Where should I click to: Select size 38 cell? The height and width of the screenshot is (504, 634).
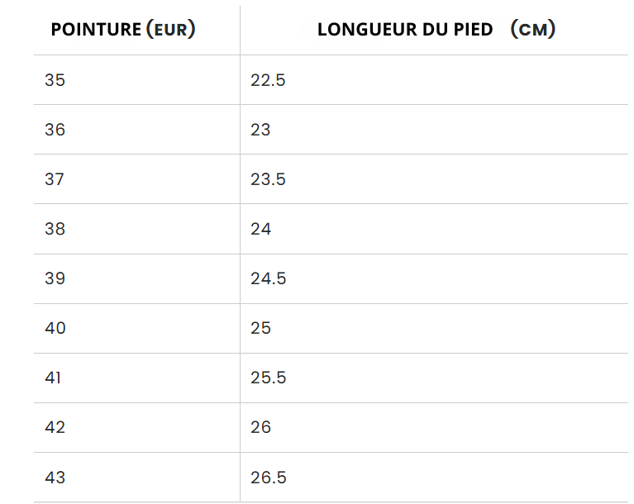pyautogui.click(x=137, y=229)
